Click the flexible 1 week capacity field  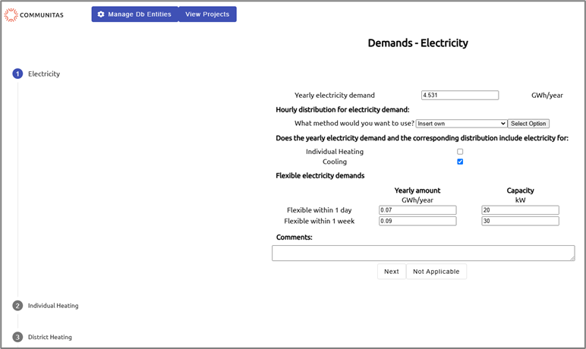tap(520, 222)
